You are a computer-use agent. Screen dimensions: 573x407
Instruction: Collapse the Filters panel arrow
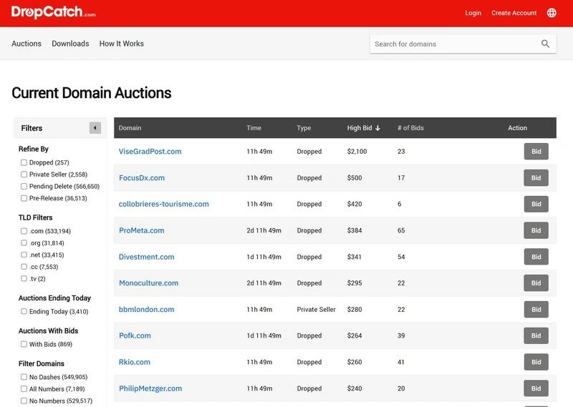95,128
